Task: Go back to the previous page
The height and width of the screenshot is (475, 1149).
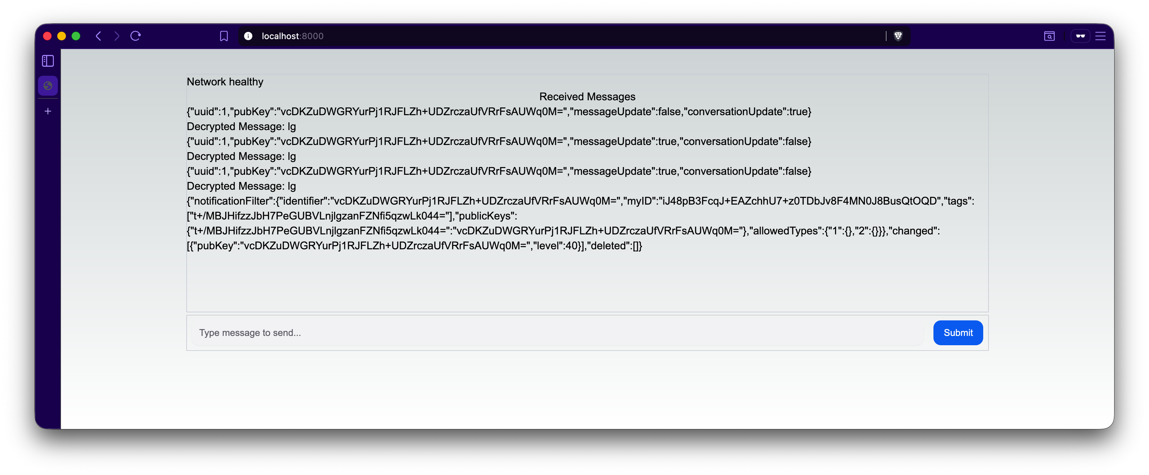Action: coord(99,36)
